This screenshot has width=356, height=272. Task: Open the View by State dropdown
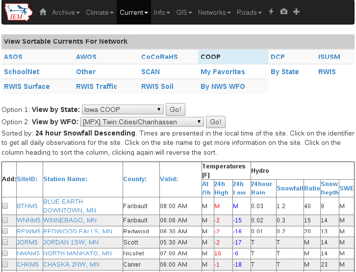[123, 109]
